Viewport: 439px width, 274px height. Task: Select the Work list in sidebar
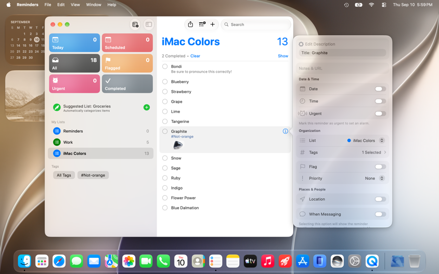(101, 142)
